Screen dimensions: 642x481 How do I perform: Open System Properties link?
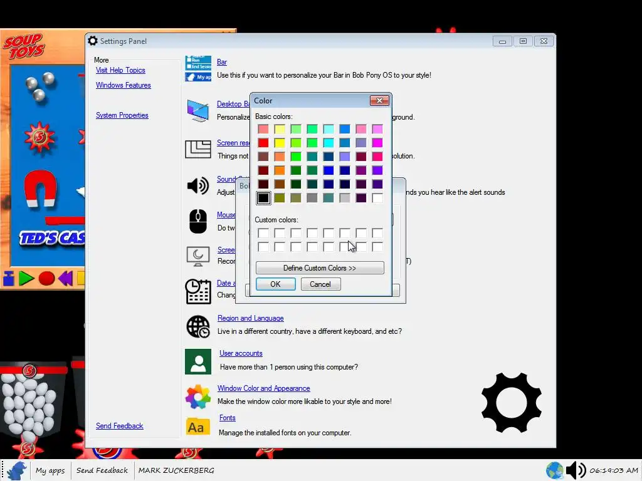click(122, 115)
